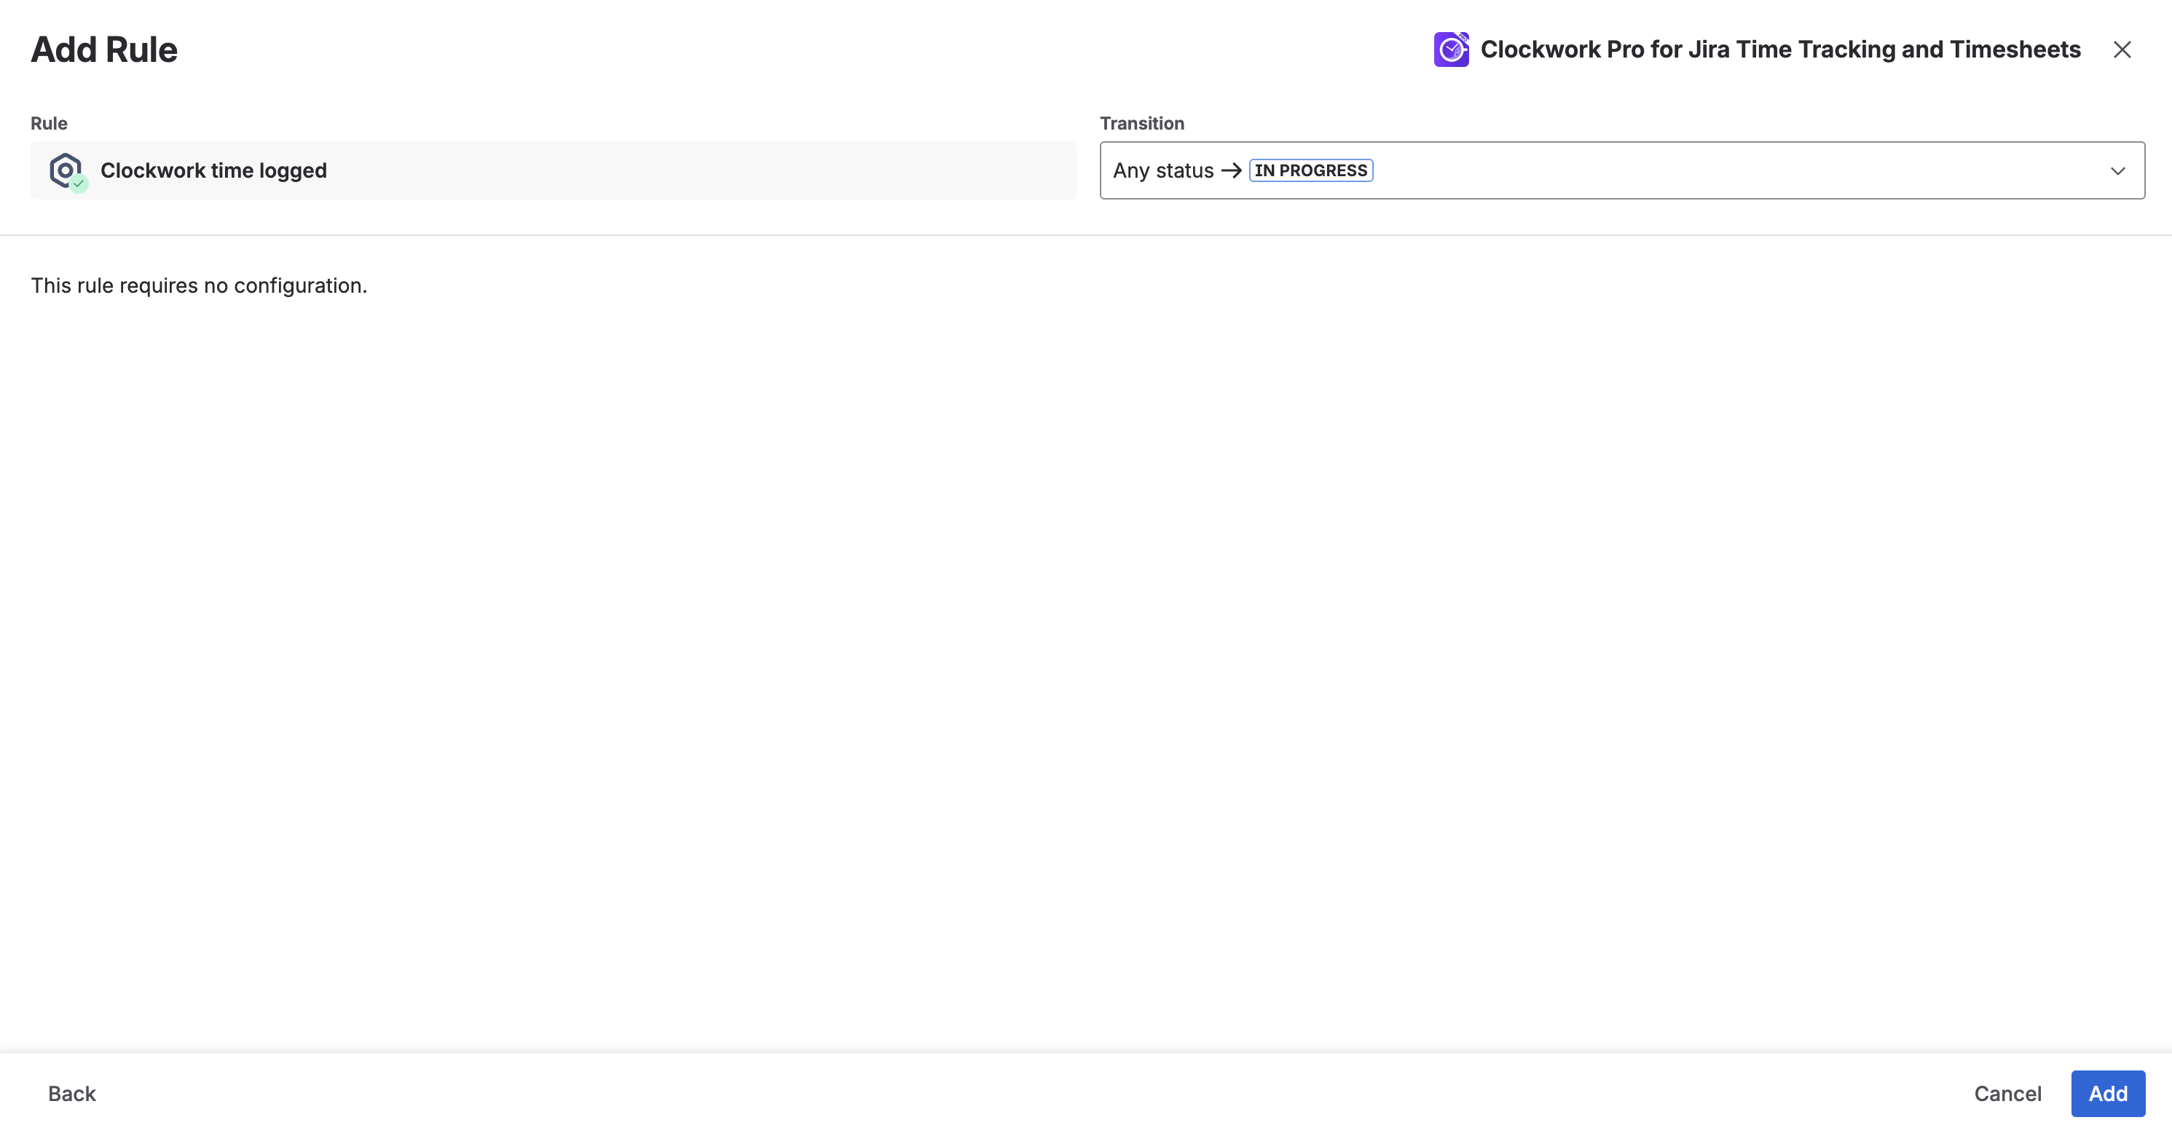Screen dimensions: 2172x1128
Task: Click the arrow between Any status and IN PROGRESS
Action: (1230, 170)
